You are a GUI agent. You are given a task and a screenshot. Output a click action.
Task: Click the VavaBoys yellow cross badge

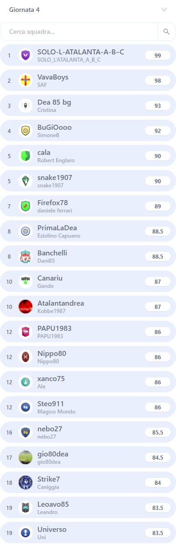point(26,80)
